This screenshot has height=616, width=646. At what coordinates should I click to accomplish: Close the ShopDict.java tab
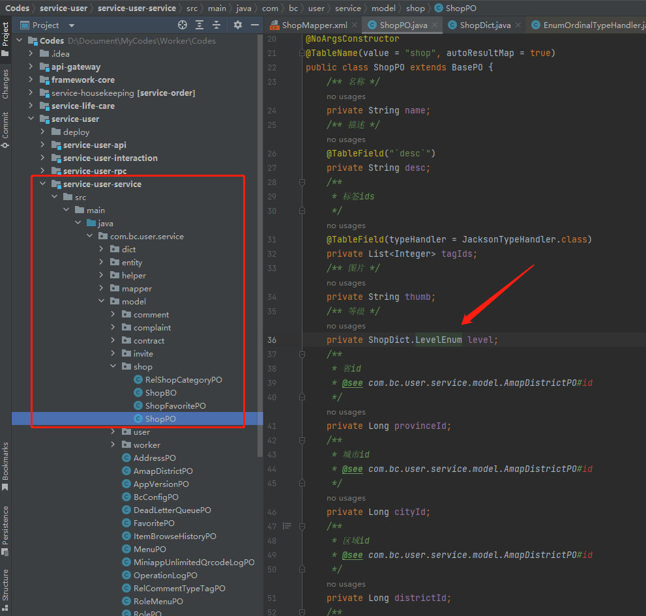pos(518,25)
